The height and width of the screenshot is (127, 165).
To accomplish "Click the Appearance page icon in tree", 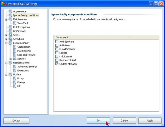I will 10,11.
